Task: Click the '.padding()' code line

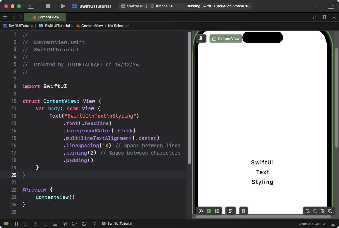Action: [78, 160]
